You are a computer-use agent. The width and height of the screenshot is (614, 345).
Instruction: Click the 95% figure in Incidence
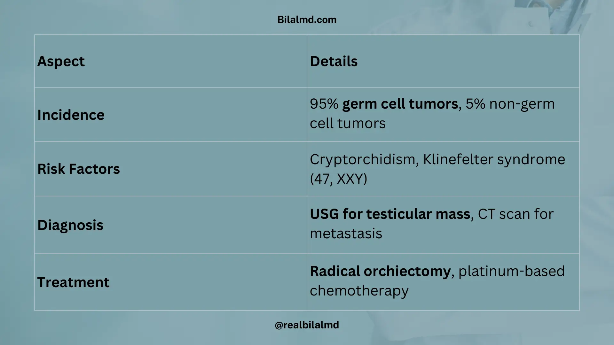[x=324, y=104]
